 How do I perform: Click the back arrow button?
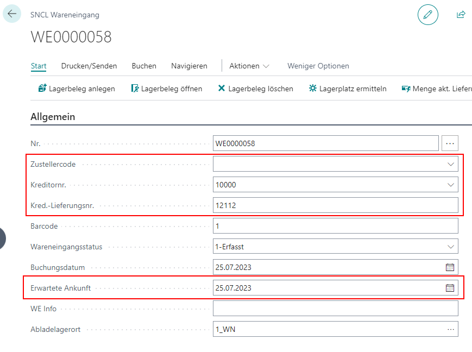(x=12, y=14)
